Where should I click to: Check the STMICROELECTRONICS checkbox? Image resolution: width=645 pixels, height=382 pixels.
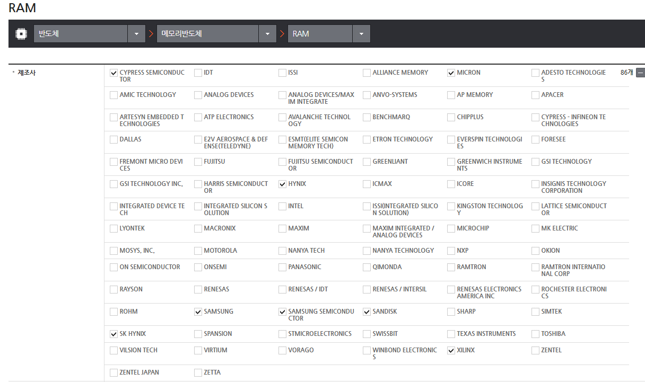tap(282, 334)
